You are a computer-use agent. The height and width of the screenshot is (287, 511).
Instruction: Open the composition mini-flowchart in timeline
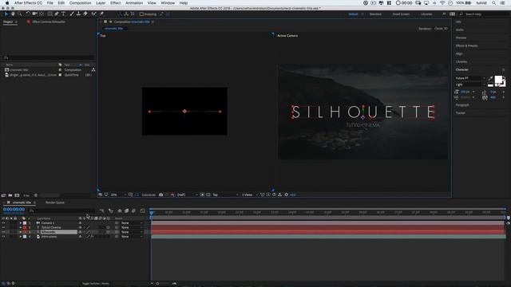tap(101, 210)
